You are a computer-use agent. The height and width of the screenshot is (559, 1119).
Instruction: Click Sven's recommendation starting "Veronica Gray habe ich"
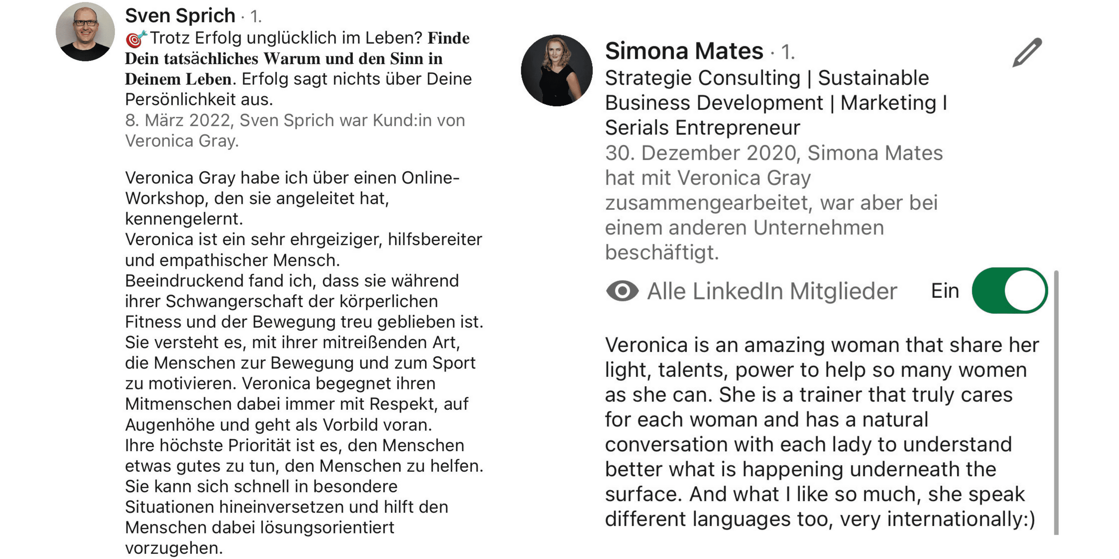click(x=292, y=178)
